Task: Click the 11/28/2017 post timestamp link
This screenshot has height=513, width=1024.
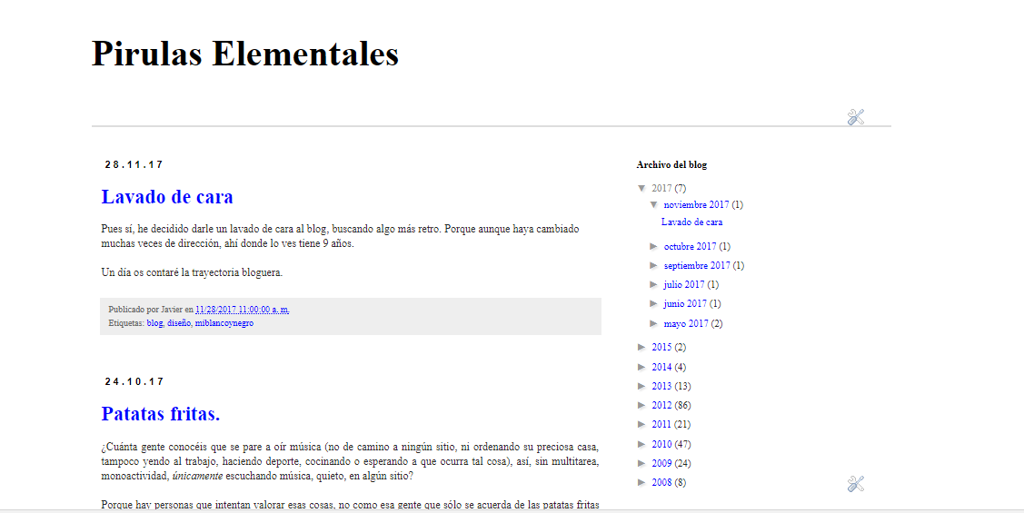Action: coord(242,310)
